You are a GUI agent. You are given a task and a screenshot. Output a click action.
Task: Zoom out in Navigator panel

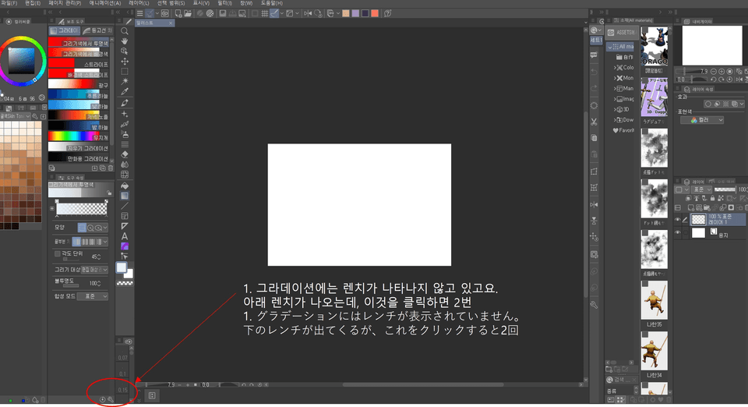pos(714,72)
